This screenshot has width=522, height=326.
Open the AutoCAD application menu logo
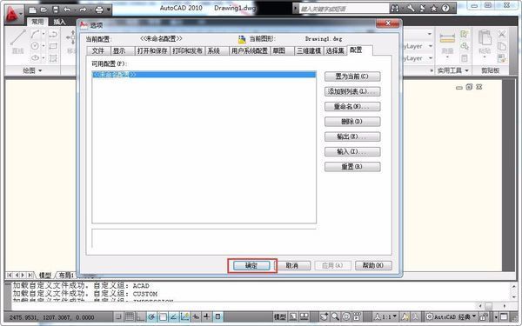click(x=13, y=15)
